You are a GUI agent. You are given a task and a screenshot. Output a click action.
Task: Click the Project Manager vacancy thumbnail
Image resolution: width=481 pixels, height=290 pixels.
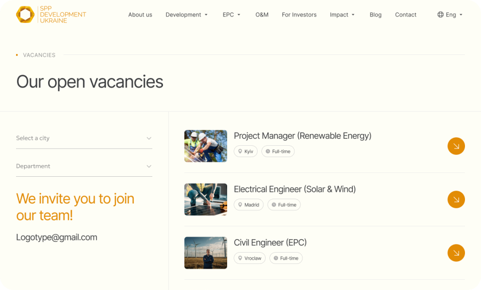coord(206,146)
